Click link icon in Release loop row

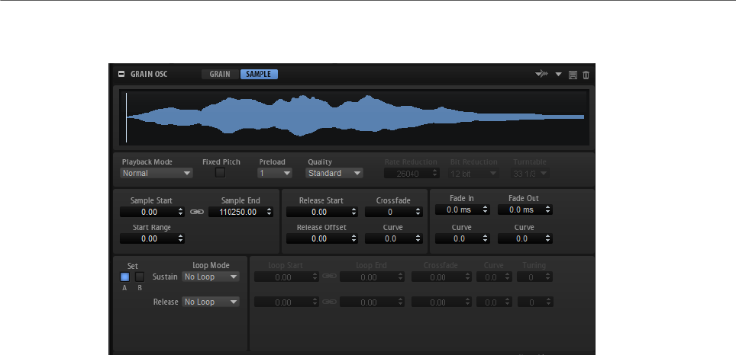pyautogui.click(x=330, y=302)
